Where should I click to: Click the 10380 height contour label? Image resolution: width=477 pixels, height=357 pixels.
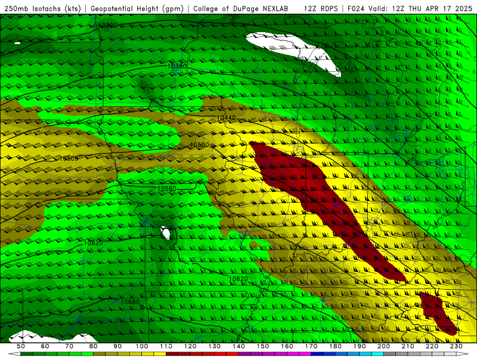pyautogui.click(x=177, y=66)
